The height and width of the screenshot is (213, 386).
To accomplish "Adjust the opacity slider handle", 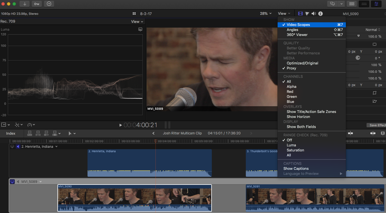I will click(358, 36).
